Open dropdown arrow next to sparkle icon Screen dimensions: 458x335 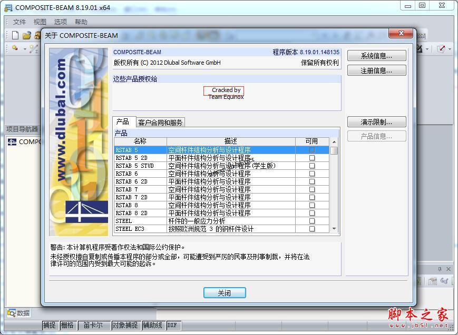[25, 49]
